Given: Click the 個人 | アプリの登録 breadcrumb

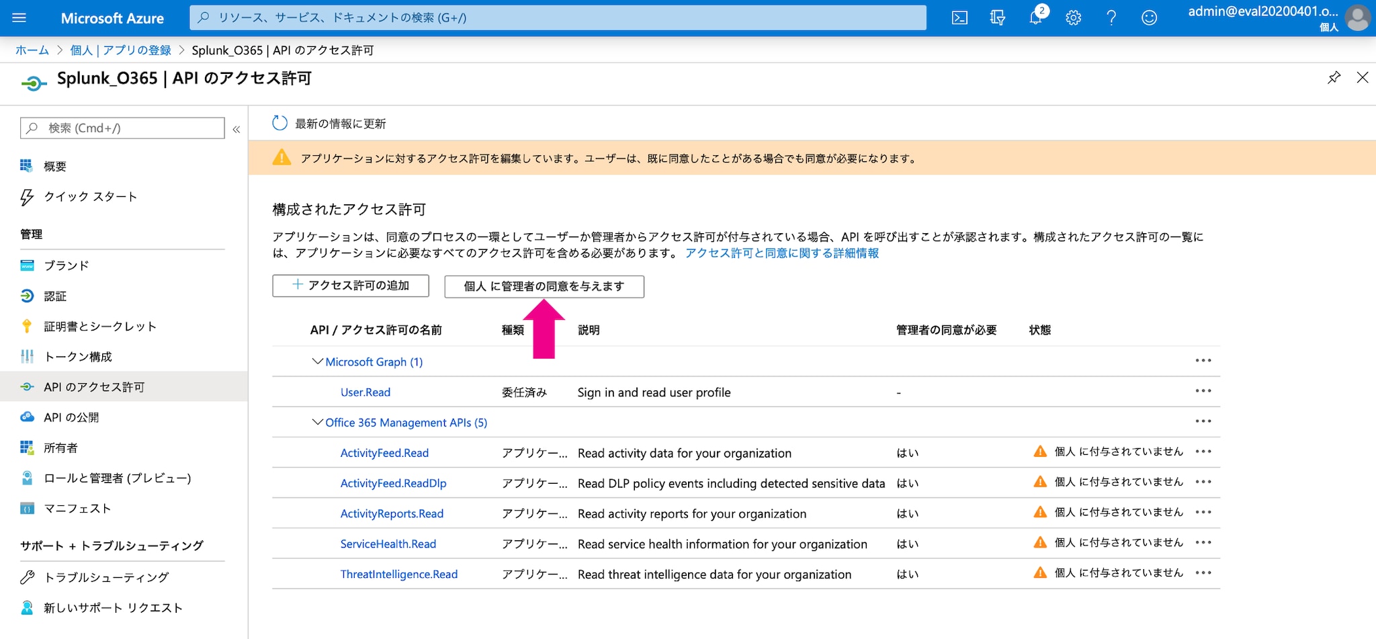Looking at the screenshot, I should [x=121, y=50].
